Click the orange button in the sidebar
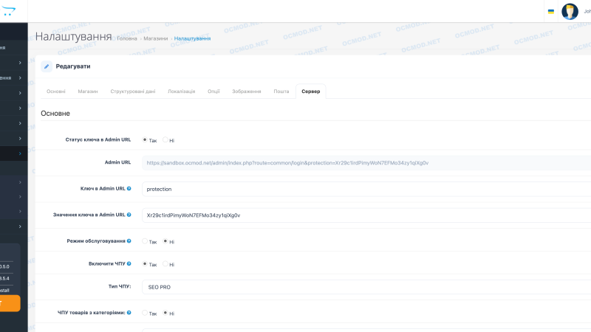591x332 pixels. point(10,303)
